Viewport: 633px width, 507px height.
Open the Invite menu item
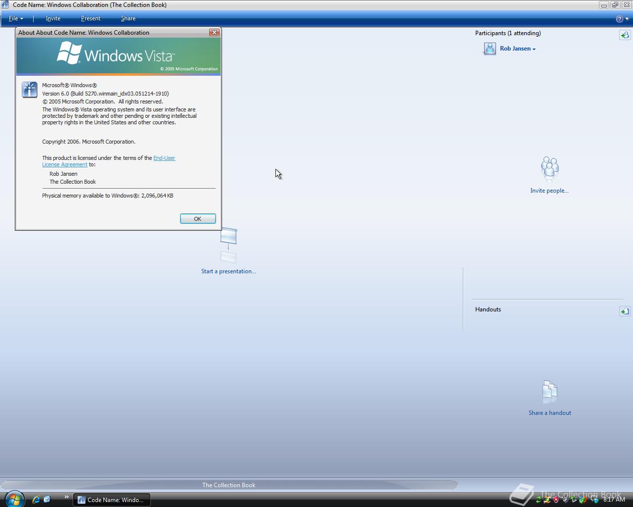(x=53, y=18)
